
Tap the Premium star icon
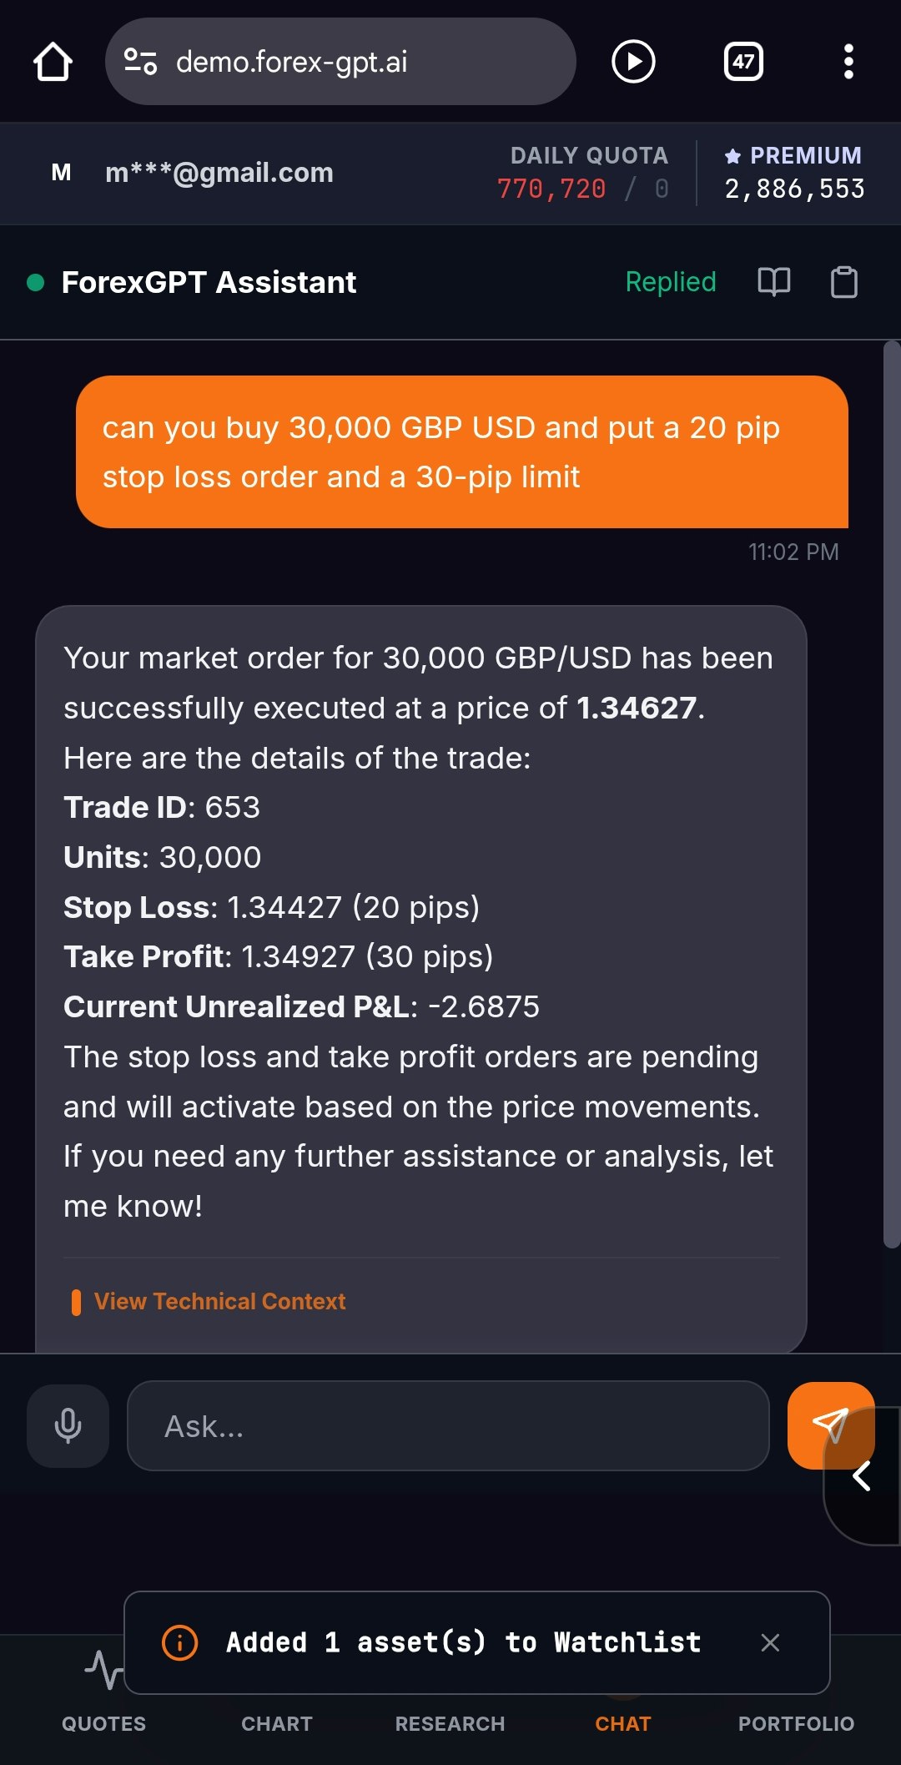(x=733, y=155)
